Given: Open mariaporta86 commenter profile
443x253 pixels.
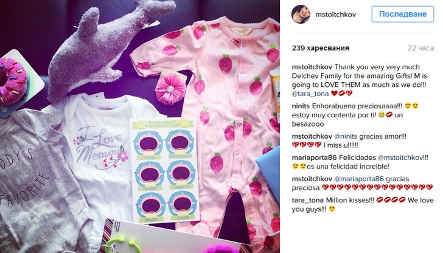Looking at the screenshot, I should point(314,158).
